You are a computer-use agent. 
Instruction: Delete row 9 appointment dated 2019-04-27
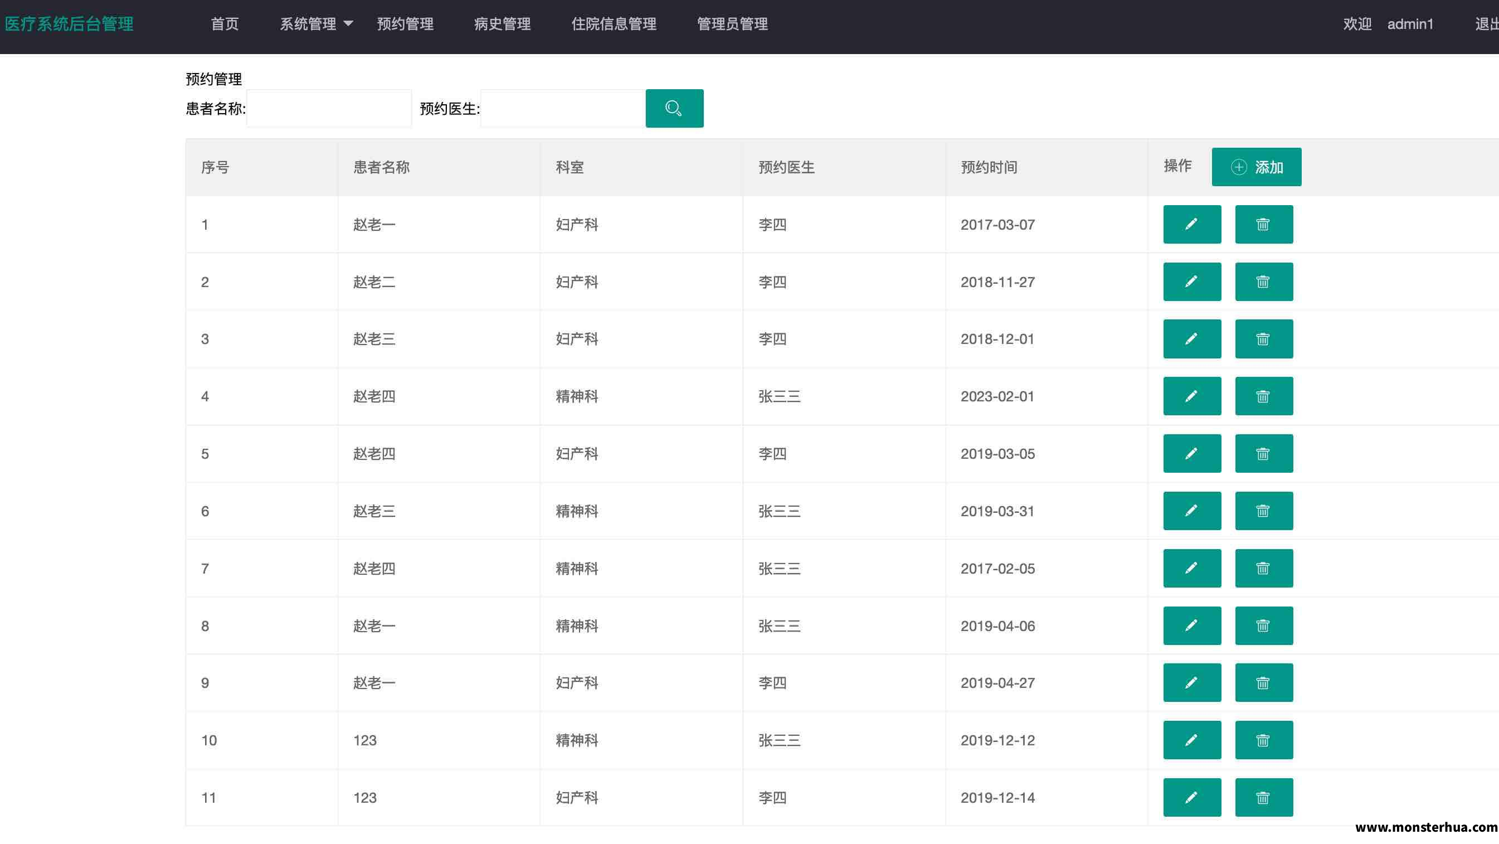click(1264, 683)
